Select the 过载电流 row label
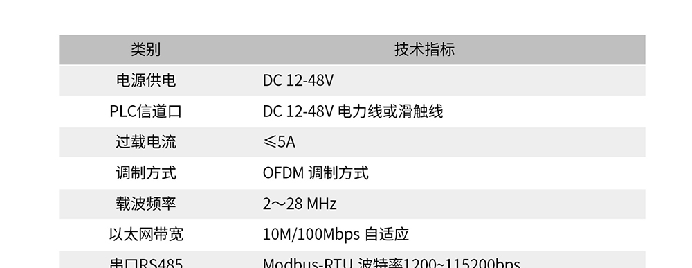The image size is (692, 268). pyautogui.click(x=145, y=142)
